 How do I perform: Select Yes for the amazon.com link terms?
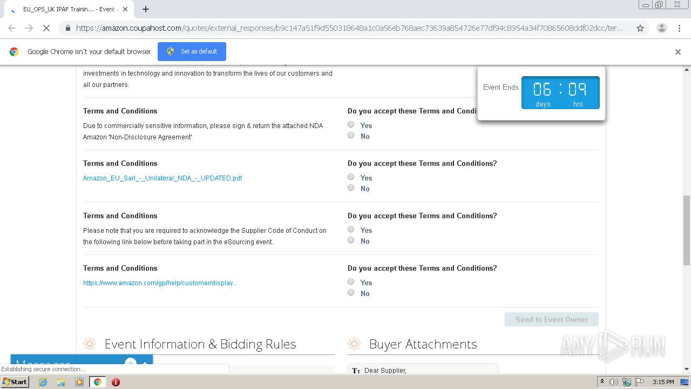coord(351,282)
